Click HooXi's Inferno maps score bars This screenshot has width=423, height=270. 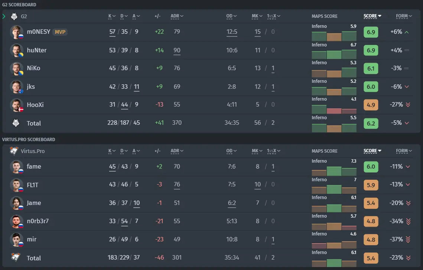pyautogui.click(x=334, y=109)
